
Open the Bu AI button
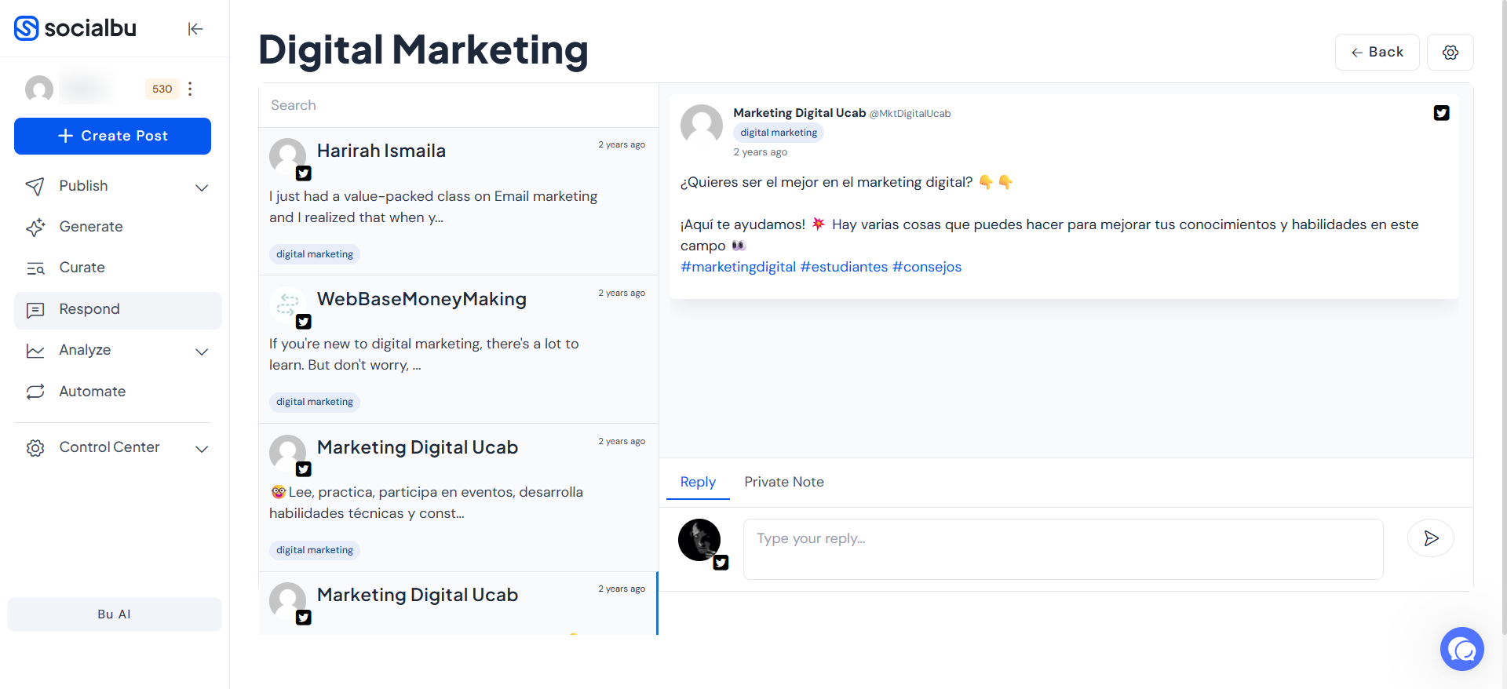[115, 614]
